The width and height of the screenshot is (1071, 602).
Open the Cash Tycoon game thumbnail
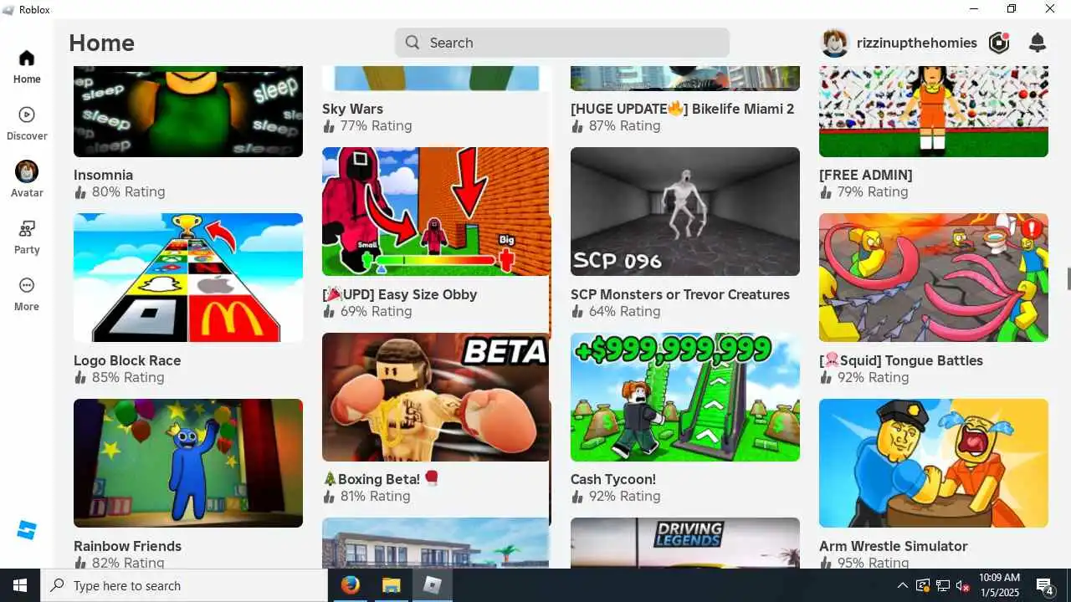tap(685, 397)
